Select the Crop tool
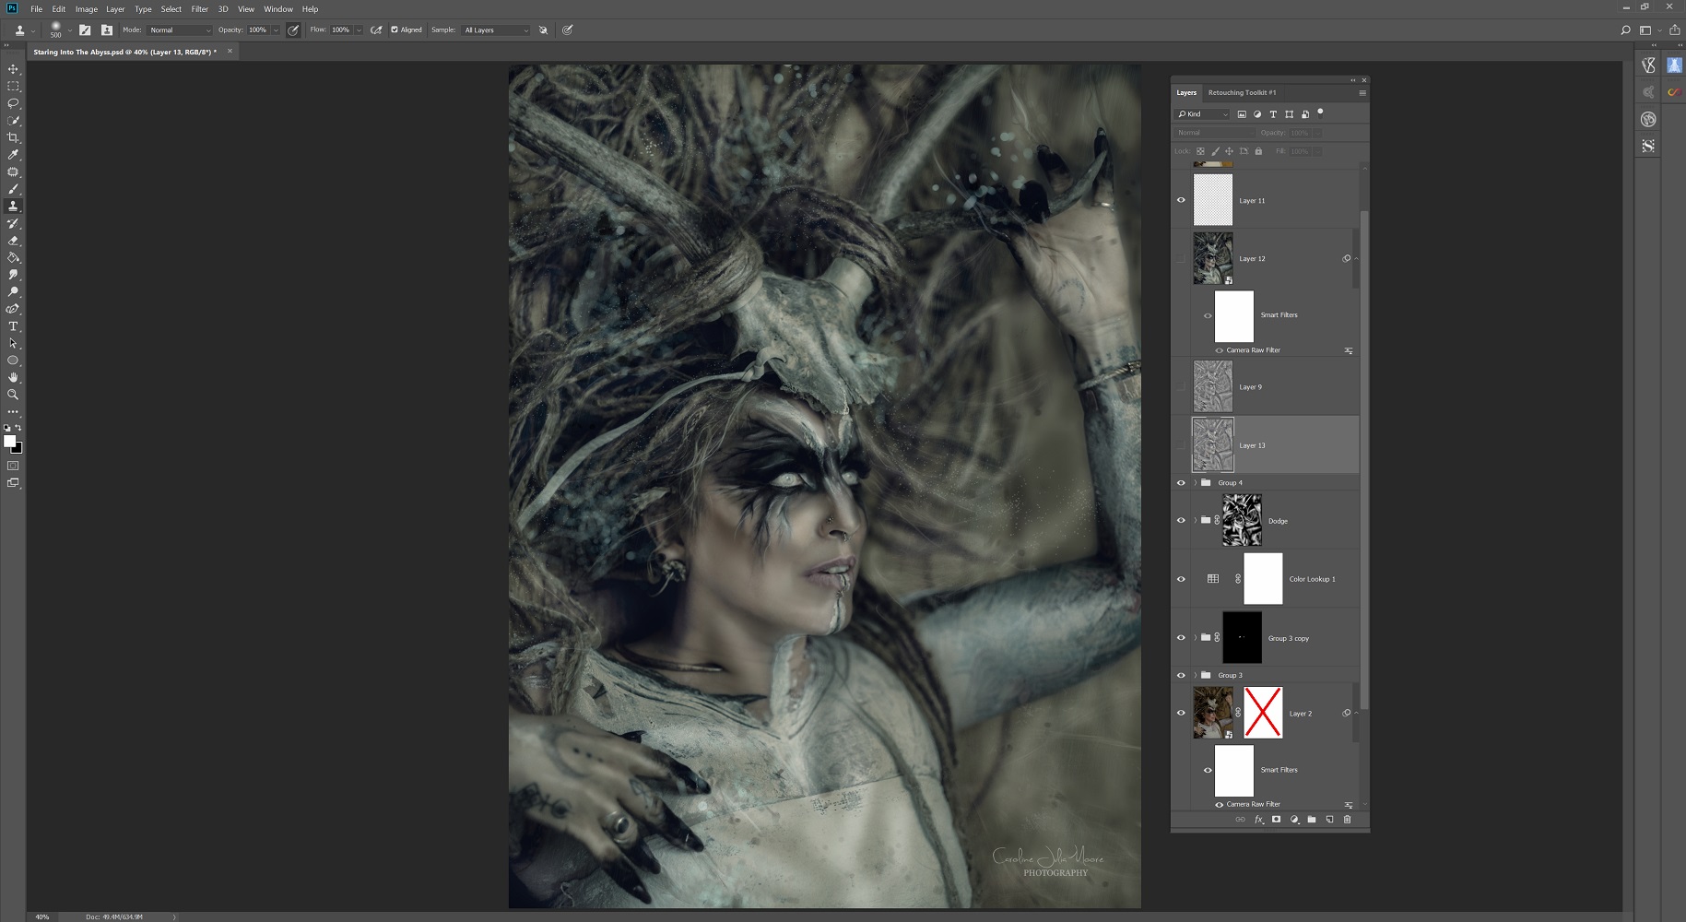 (13, 137)
